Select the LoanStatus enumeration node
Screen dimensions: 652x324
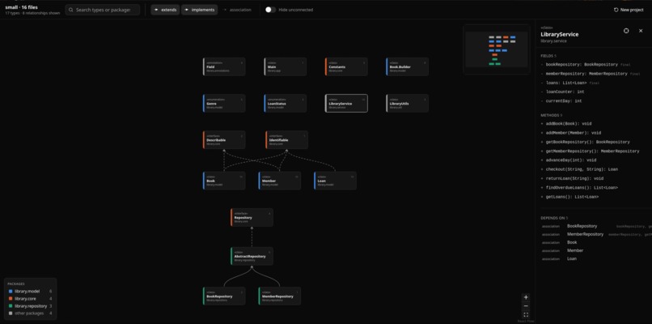286,104
